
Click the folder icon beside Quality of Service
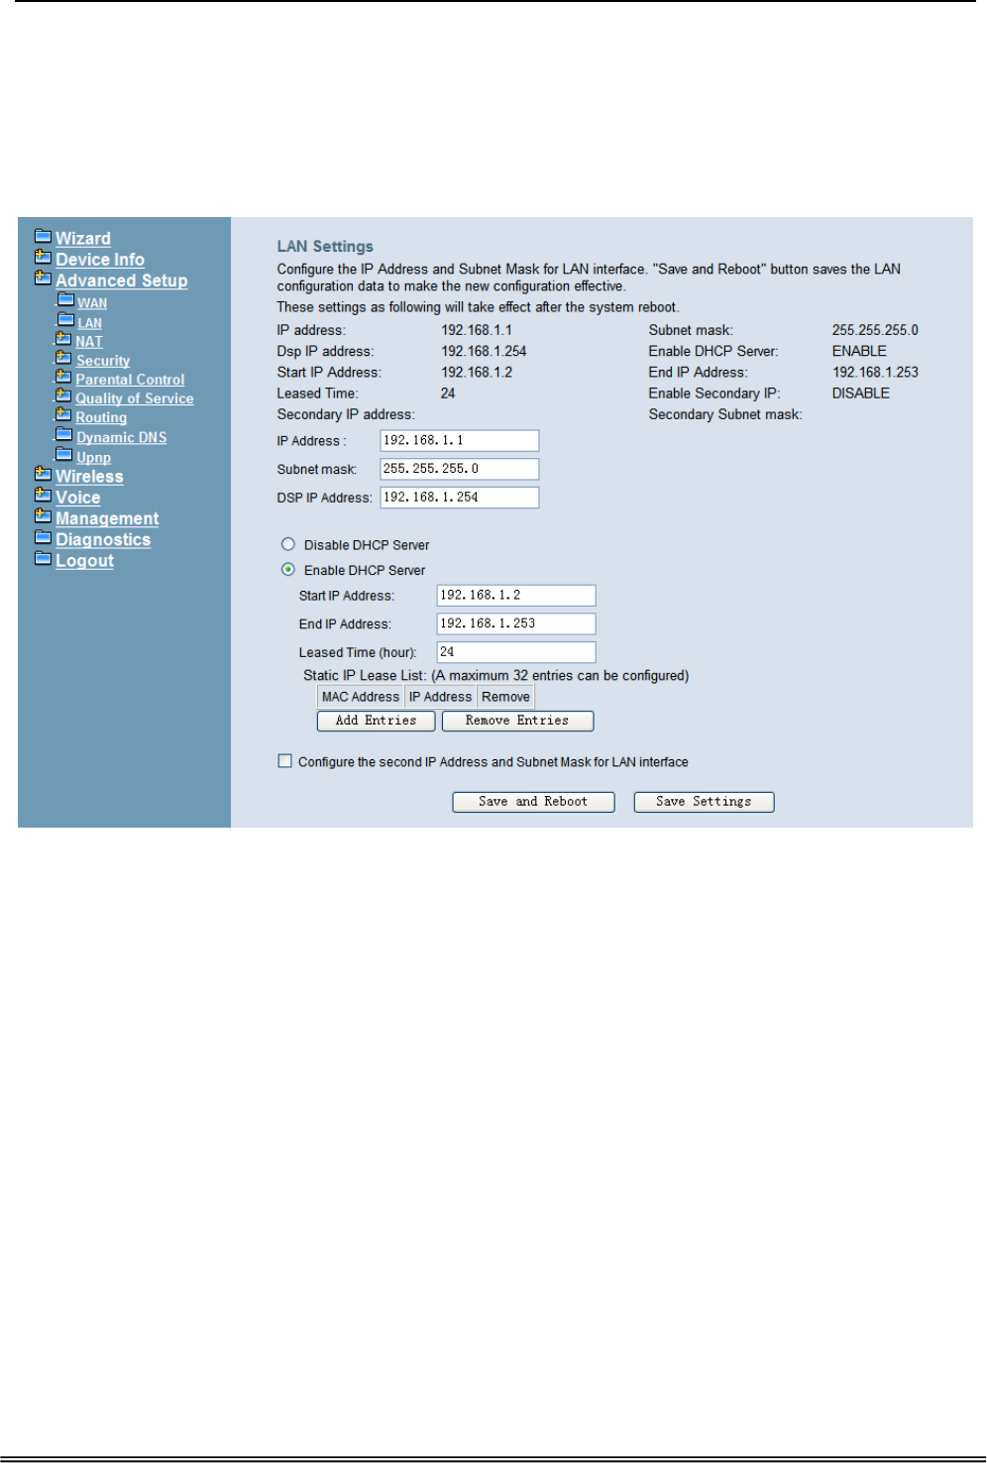coord(63,394)
